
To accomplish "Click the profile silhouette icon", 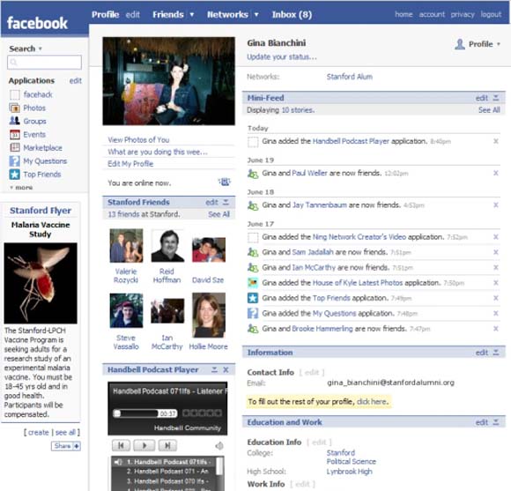I will point(460,44).
